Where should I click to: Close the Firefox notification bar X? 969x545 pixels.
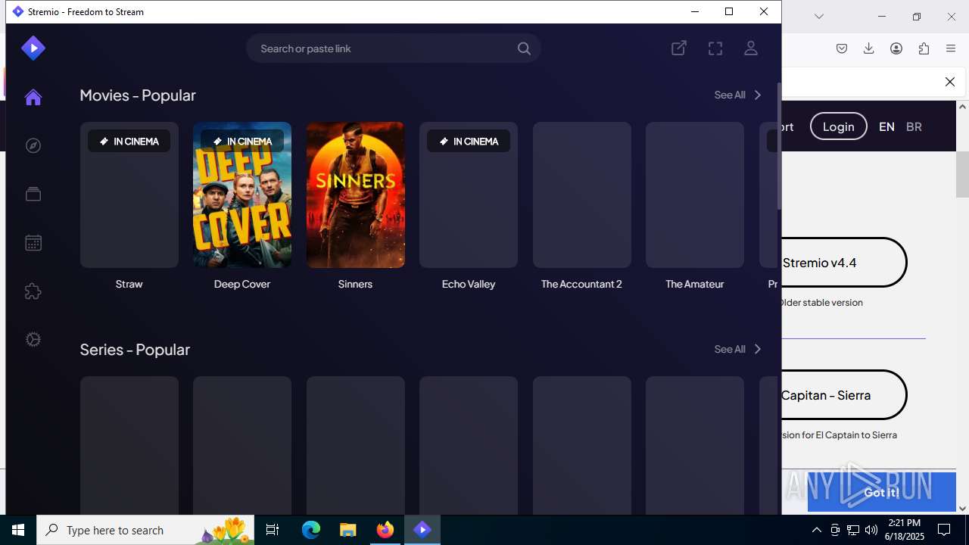pos(950,82)
